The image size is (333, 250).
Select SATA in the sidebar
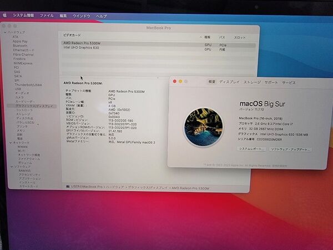click(18, 76)
